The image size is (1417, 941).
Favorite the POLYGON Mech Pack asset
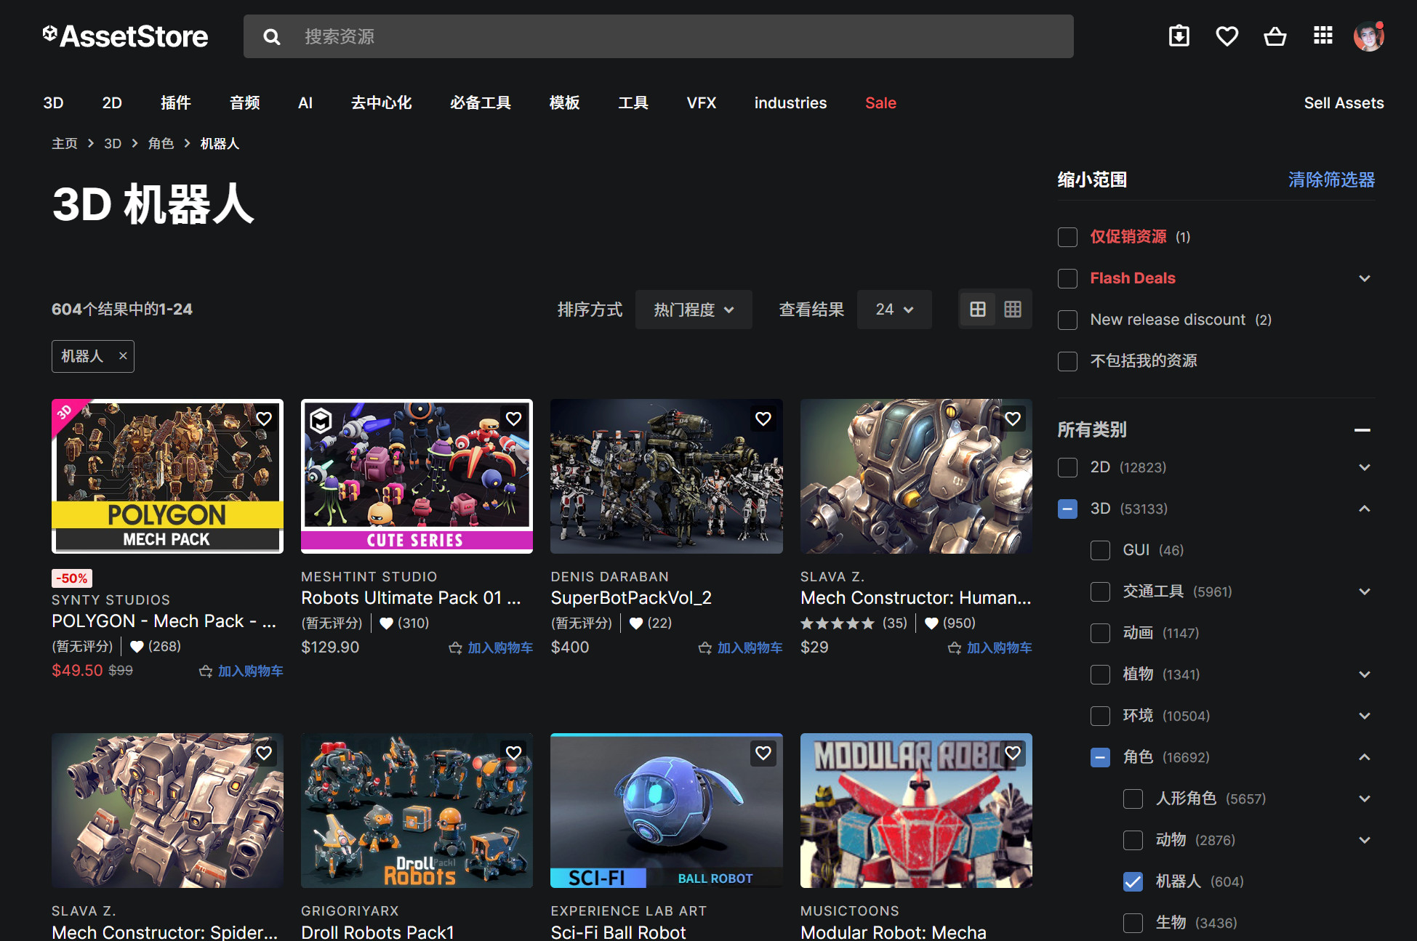264,419
